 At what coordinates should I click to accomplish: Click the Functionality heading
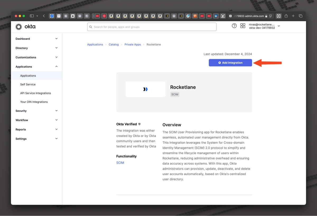(127, 156)
